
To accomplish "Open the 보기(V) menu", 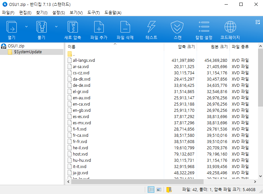I will coord(76,13).
